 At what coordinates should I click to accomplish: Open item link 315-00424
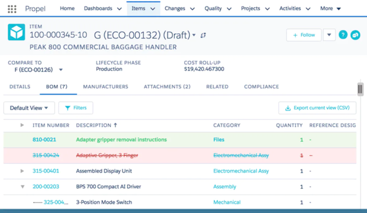pos(46,155)
